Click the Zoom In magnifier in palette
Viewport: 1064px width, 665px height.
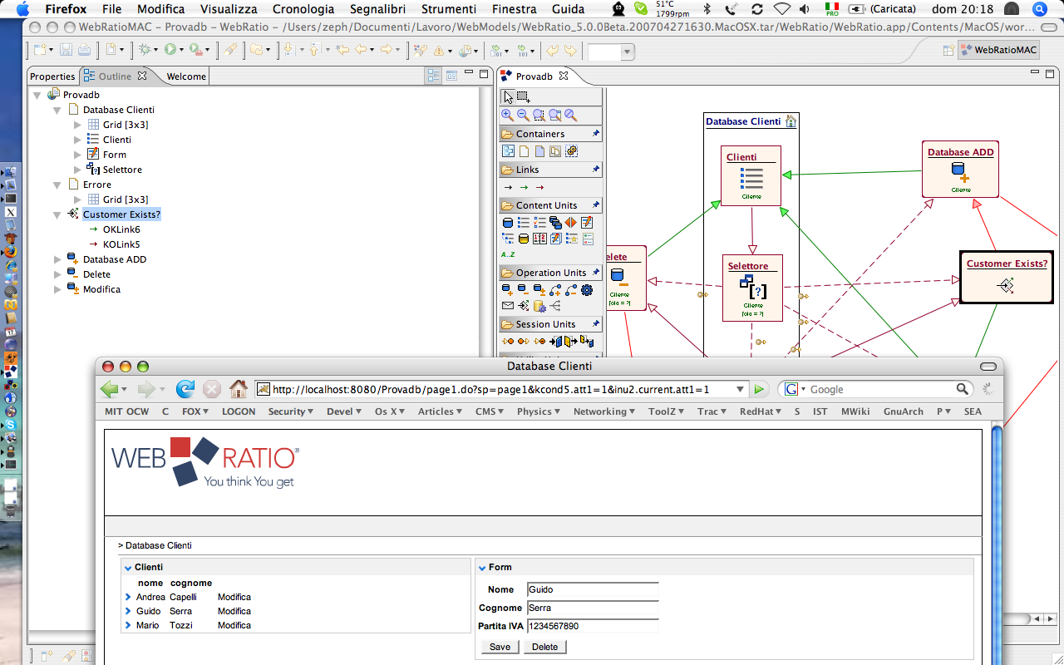tap(507, 116)
